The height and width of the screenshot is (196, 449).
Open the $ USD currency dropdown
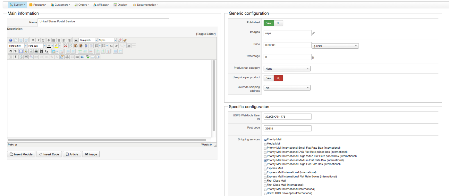(335, 46)
